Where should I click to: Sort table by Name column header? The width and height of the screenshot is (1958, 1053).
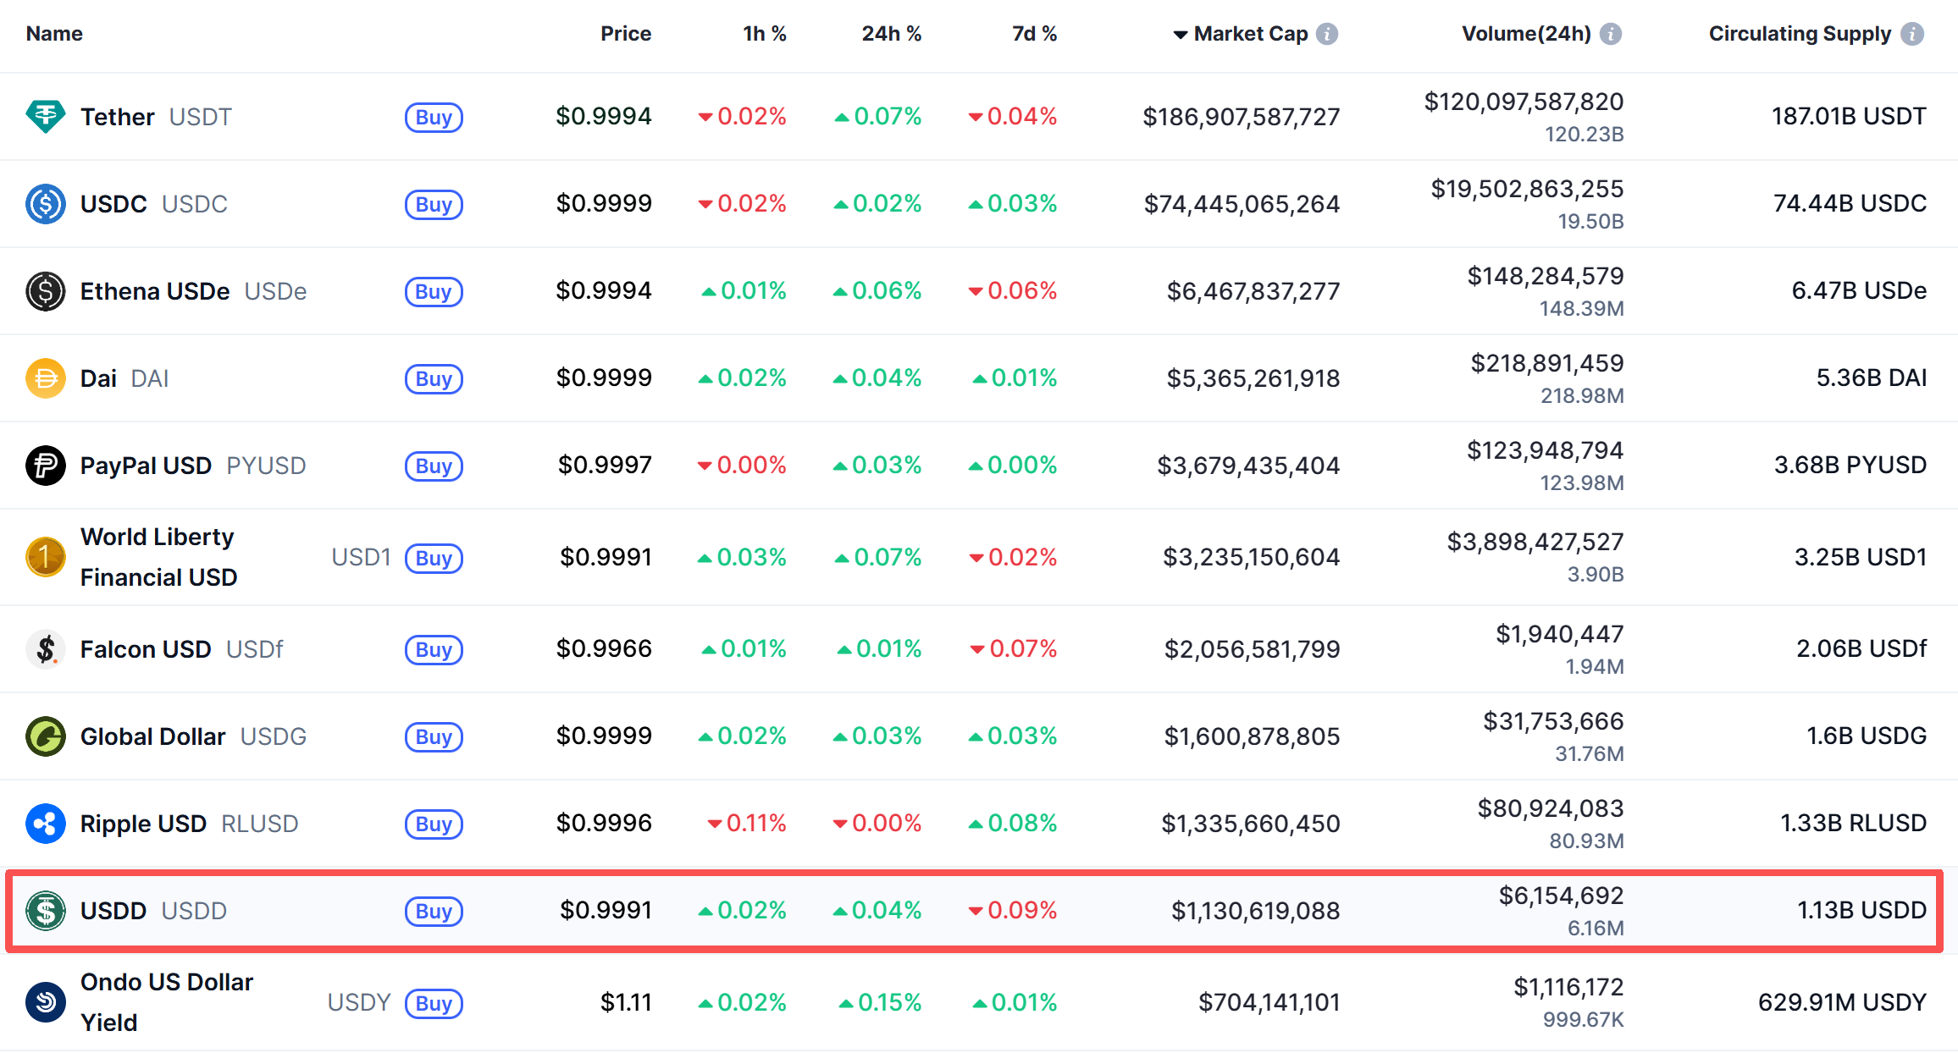[x=54, y=34]
